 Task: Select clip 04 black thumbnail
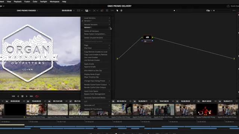click(x=15, y=109)
